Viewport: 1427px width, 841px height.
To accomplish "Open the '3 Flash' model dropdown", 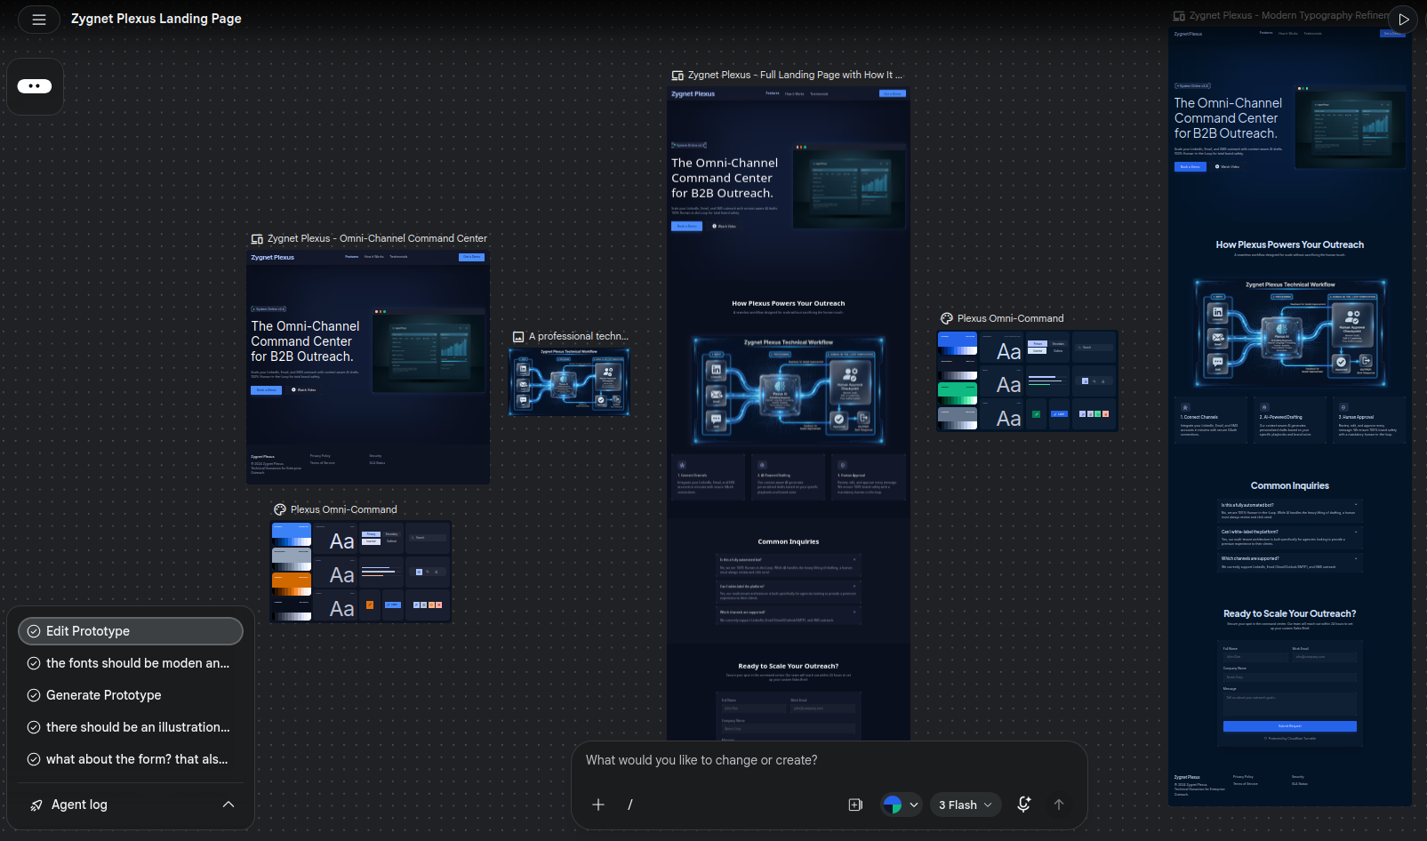I will coord(965,805).
